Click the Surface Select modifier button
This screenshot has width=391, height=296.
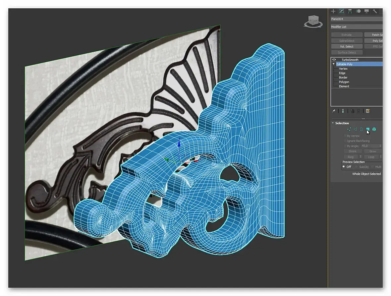coord(347,52)
